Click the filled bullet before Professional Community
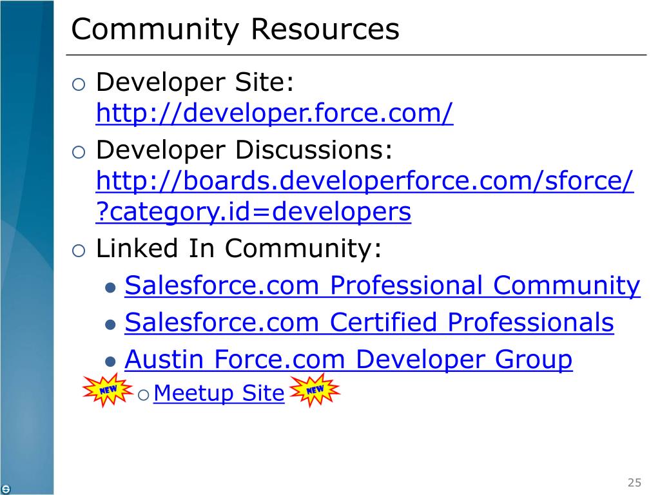 click(x=110, y=288)
